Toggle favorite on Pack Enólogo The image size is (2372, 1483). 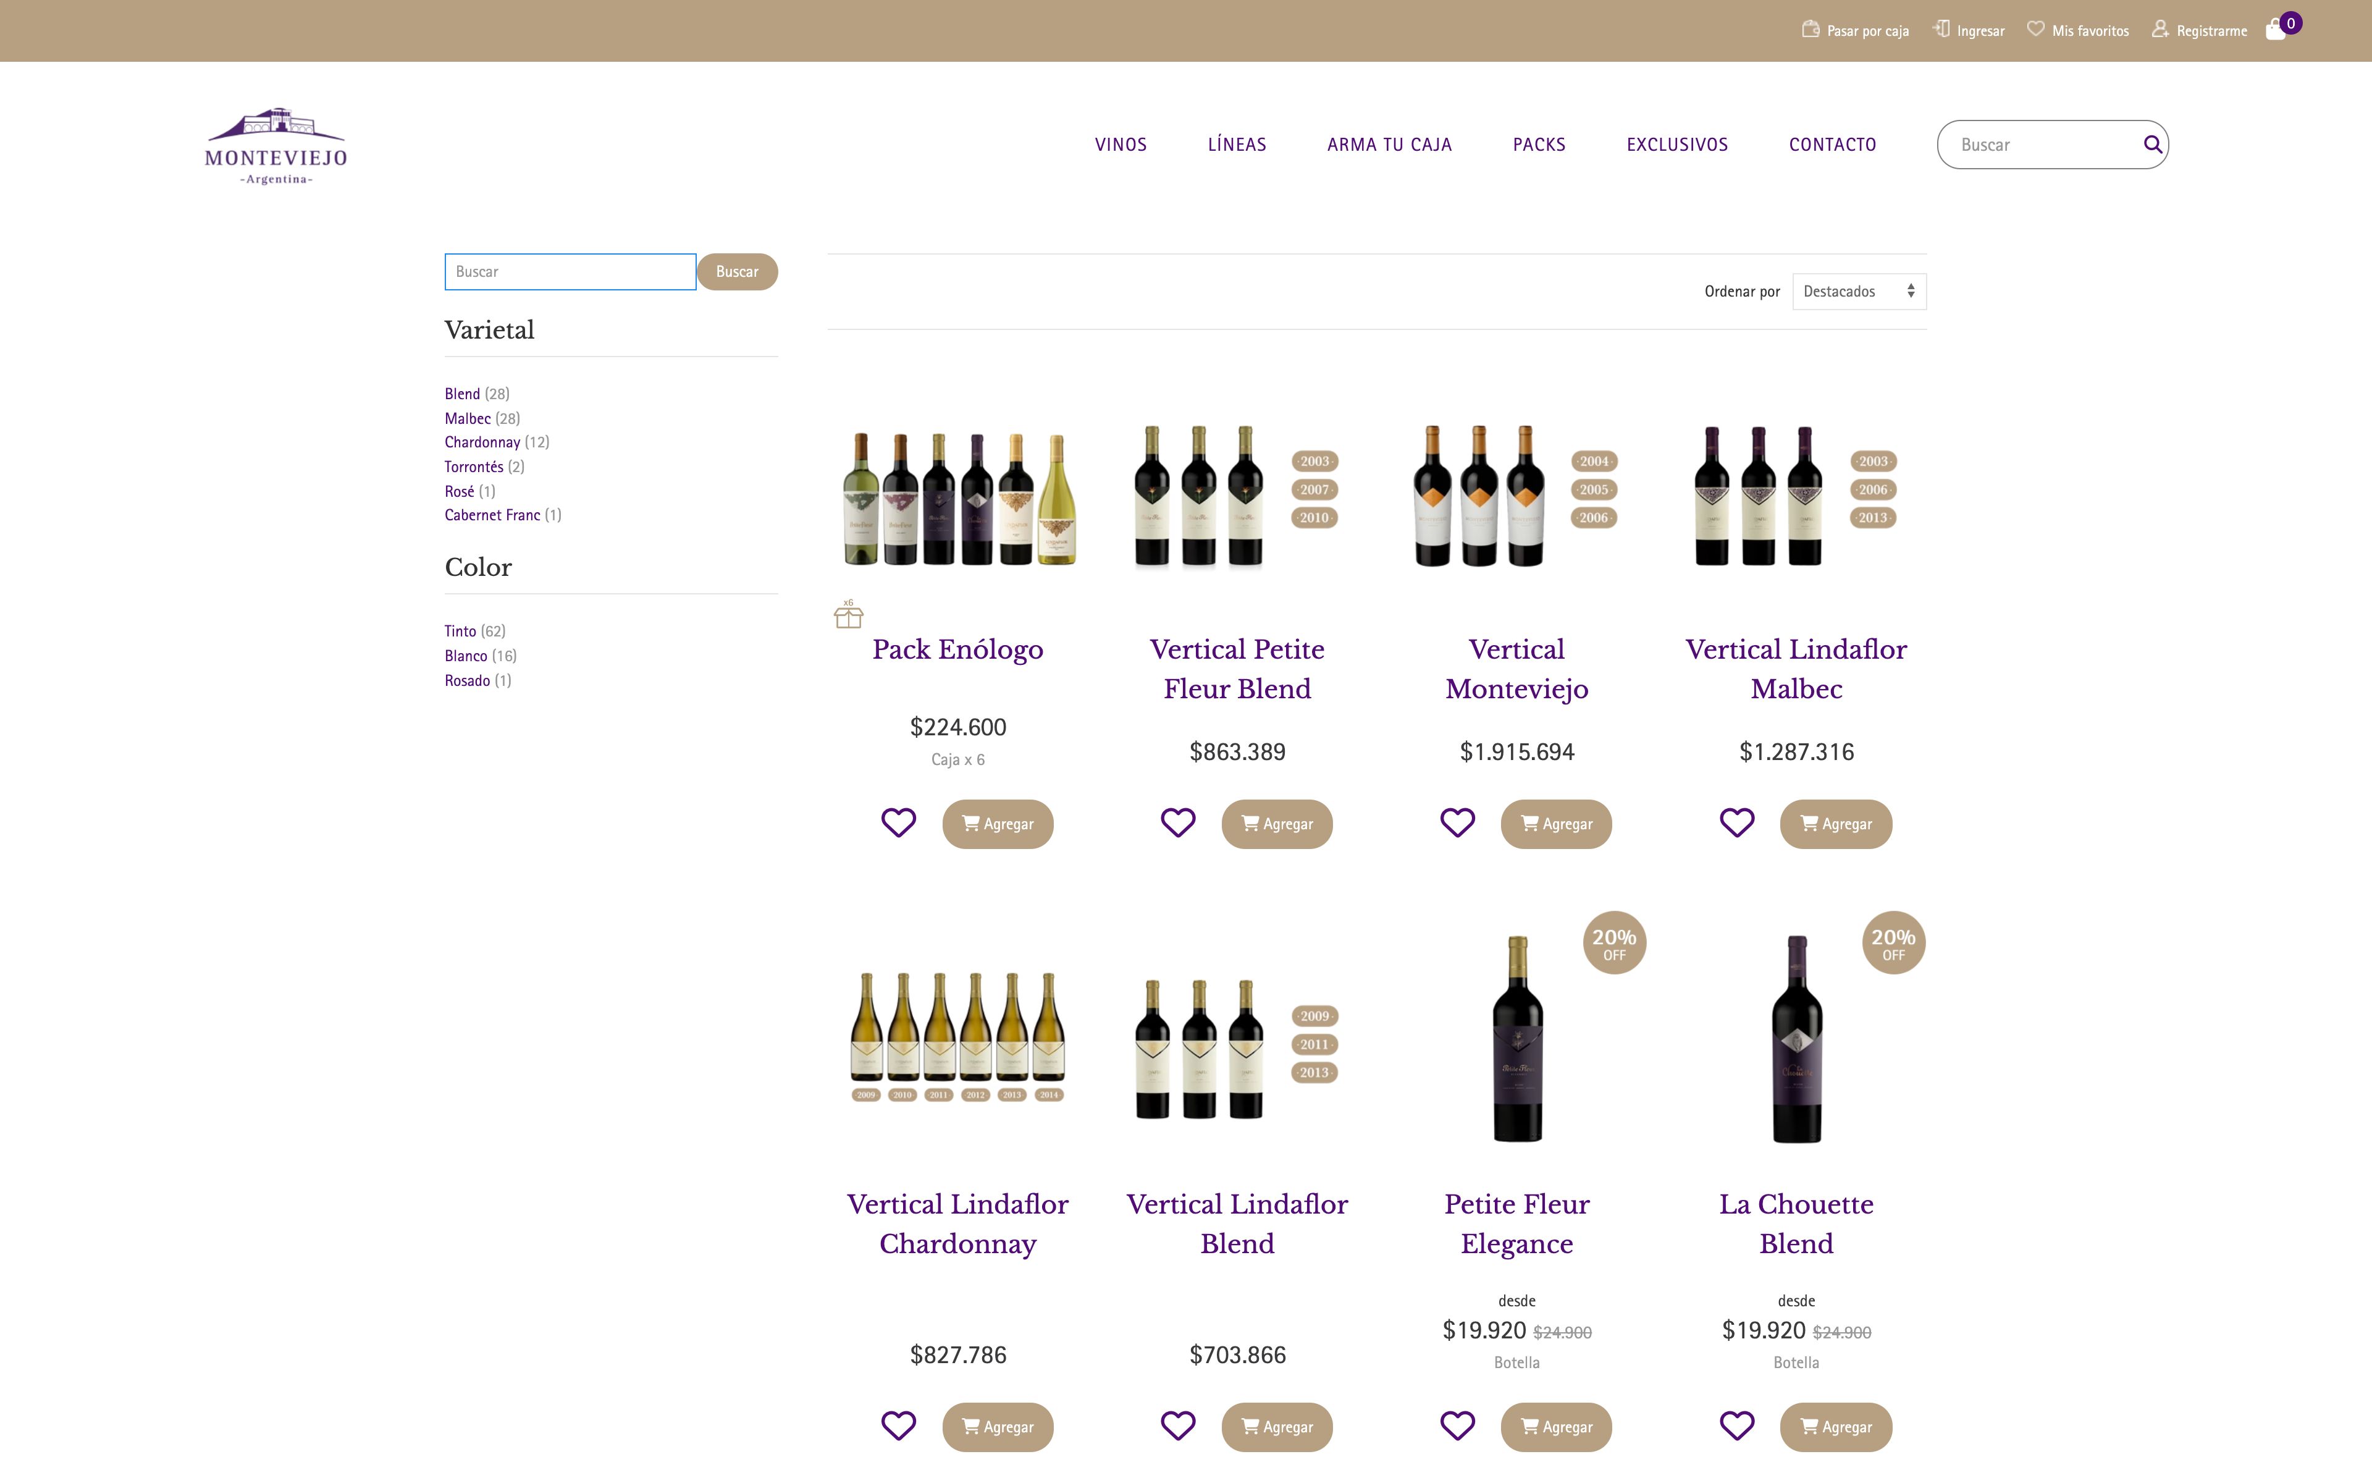coord(899,824)
